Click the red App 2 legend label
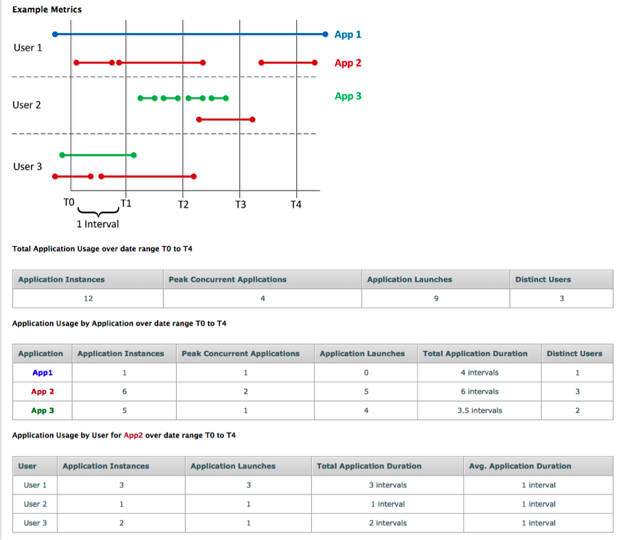617x540 pixels. tap(348, 63)
